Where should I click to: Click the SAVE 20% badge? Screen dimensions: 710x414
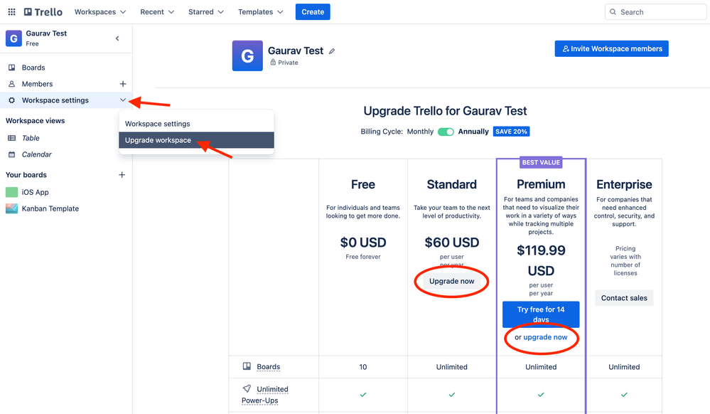tap(511, 132)
